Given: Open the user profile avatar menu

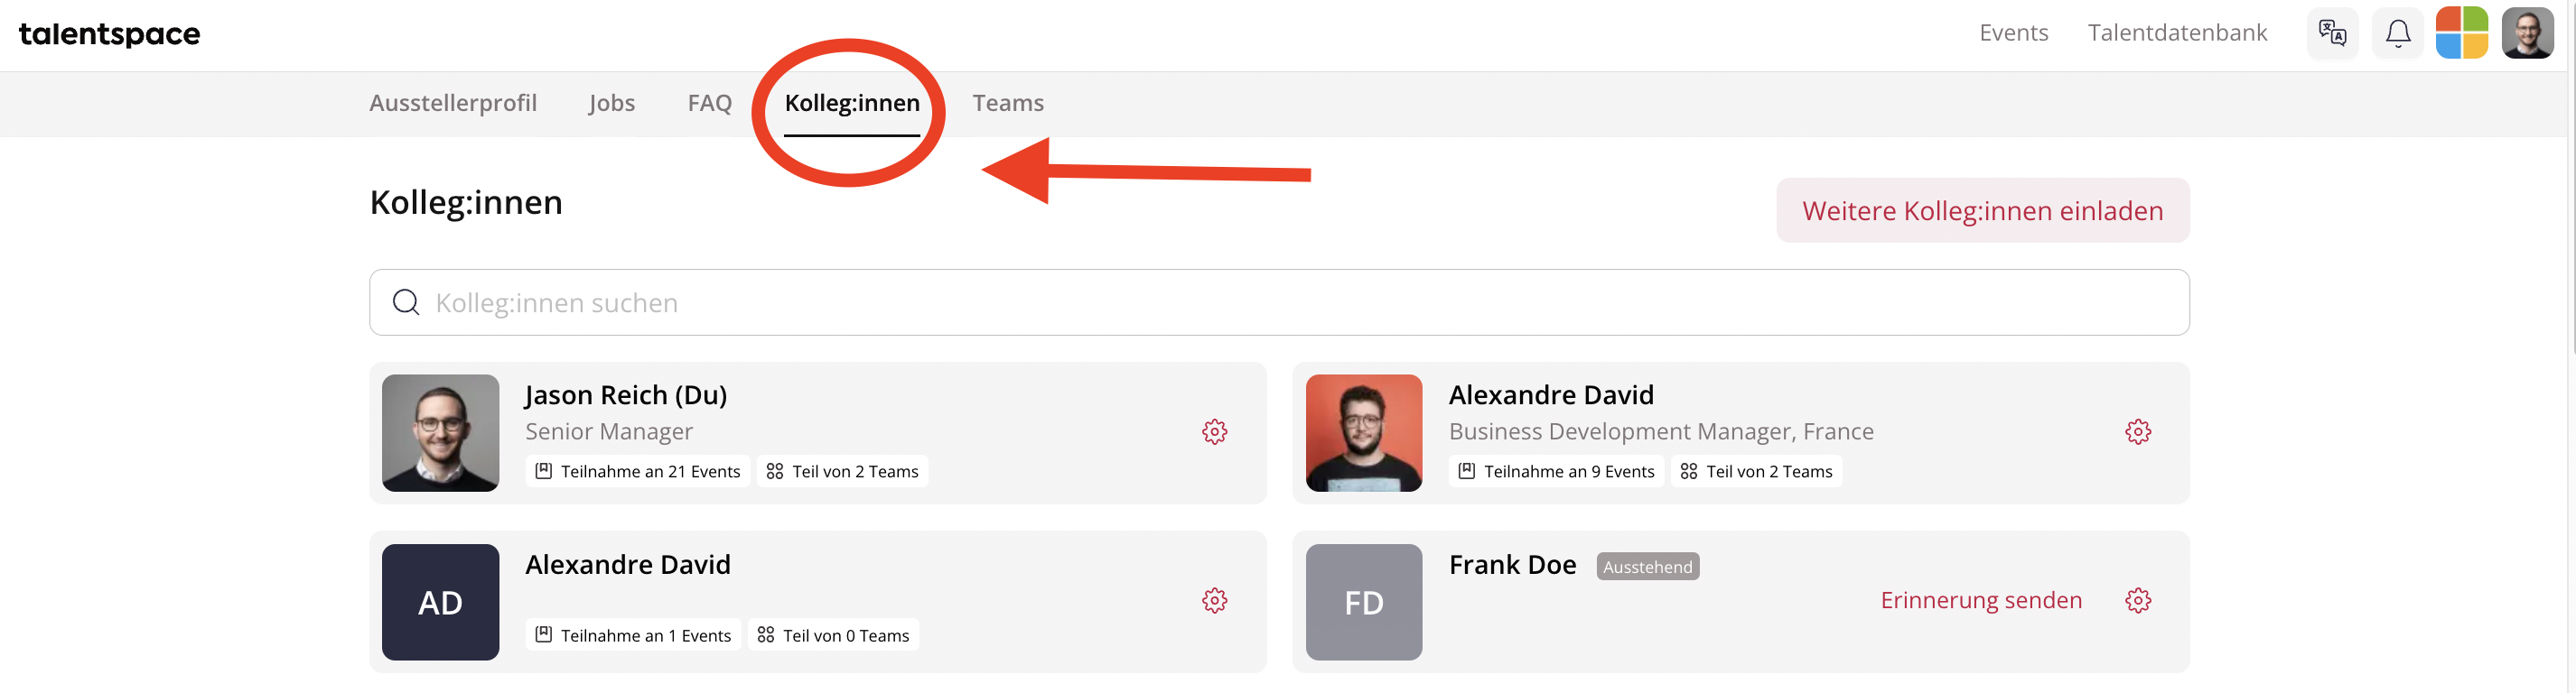Looking at the screenshot, I should coord(2528,33).
